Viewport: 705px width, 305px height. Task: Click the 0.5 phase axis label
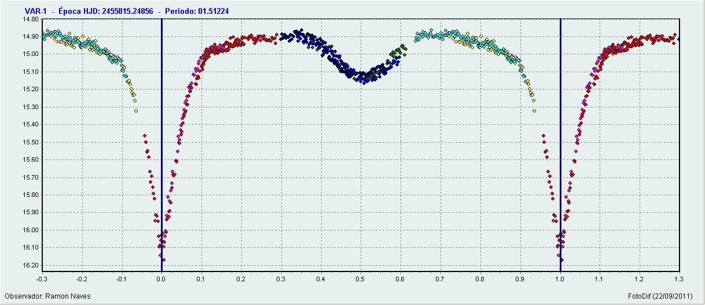pyautogui.click(x=360, y=279)
